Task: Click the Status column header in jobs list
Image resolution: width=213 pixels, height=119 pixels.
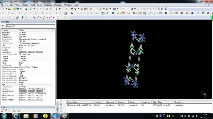Action: [x=133, y=102]
